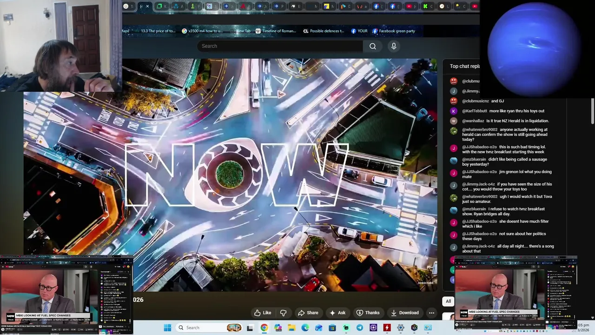Click the Google Chrome taskbar icon

(x=264, y=328)
